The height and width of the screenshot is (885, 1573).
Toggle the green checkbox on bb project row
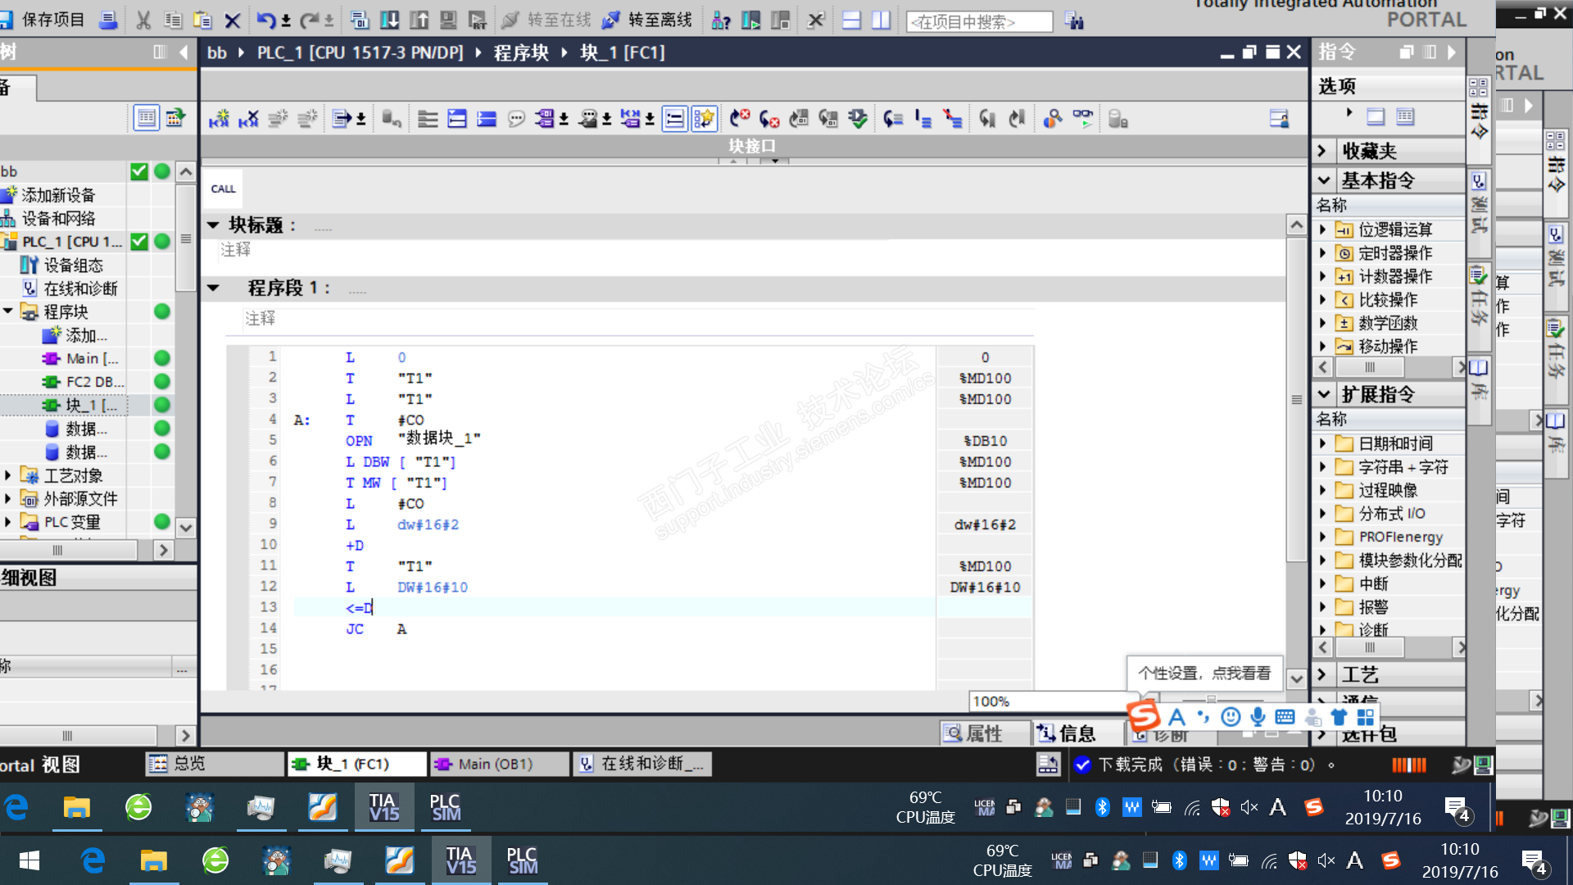pyautogui.click(x=139, y=171)
